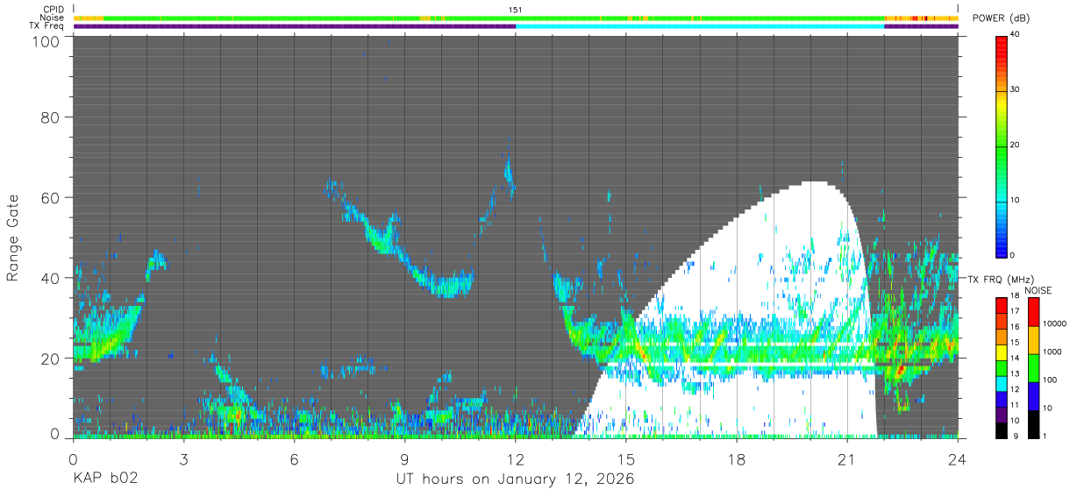Click the x-axis tick label "21"
This screenshot has height=497, width=1077.
[847, 458]
